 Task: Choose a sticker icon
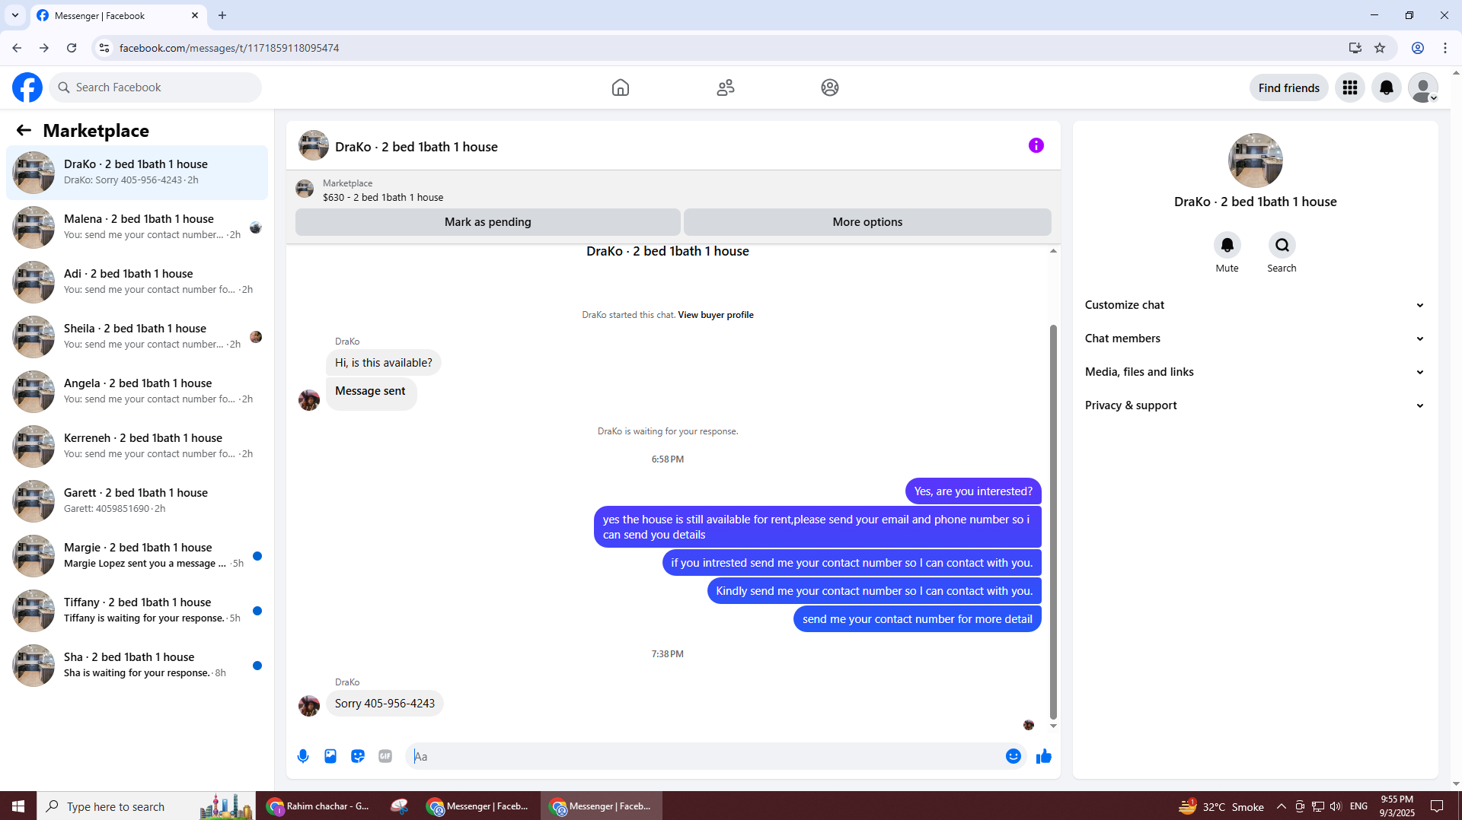point(358,756)
